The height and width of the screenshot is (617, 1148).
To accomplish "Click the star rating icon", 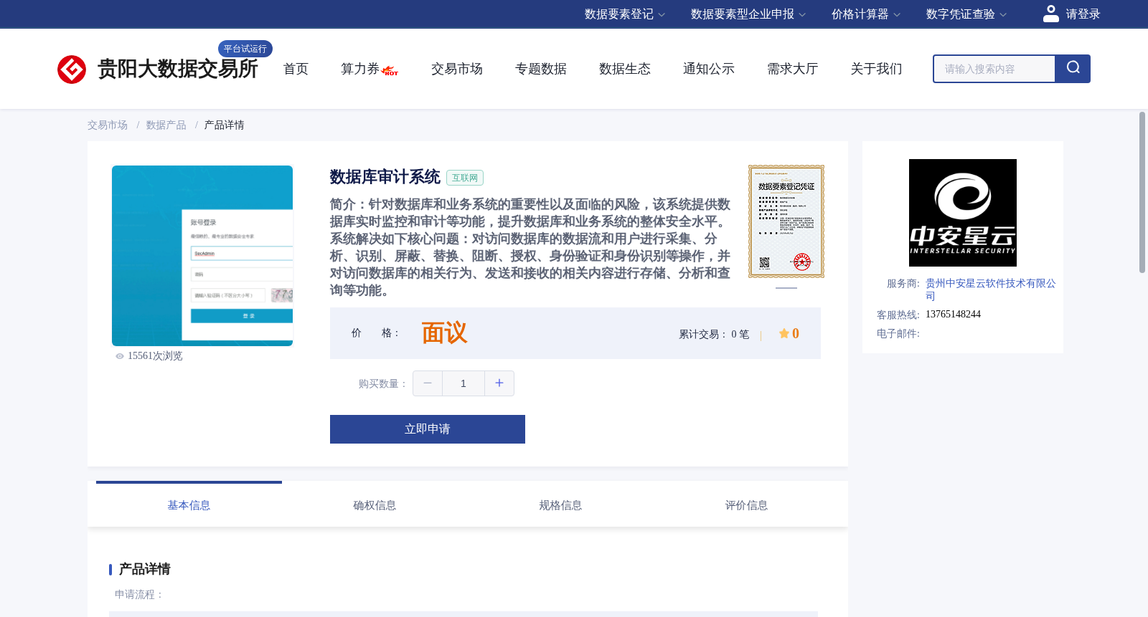I will [x=784, y=333].
